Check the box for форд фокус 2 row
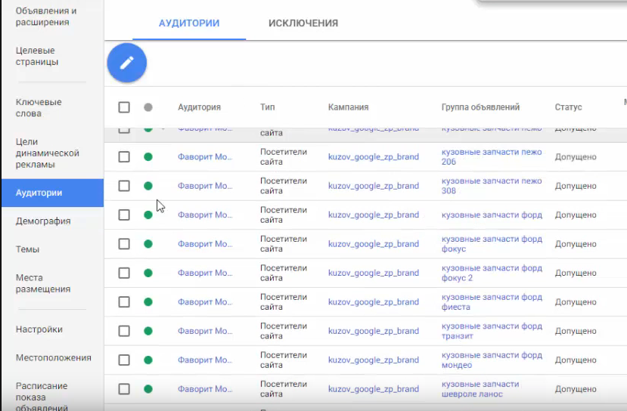This screenshot has width=627, height=411. 124,273
